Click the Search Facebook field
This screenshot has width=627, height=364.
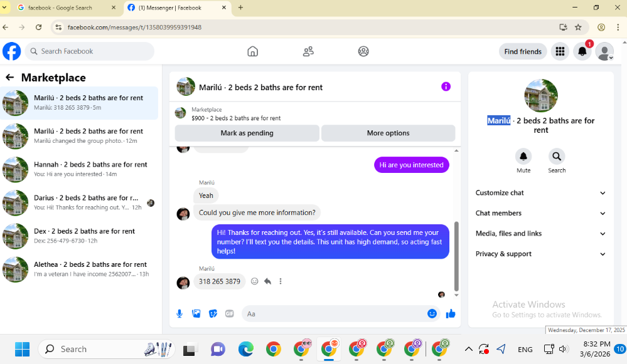click(90, 51)
